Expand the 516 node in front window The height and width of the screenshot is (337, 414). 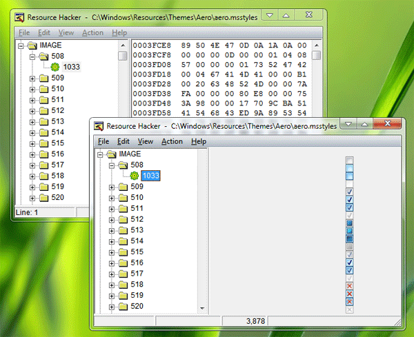click(x=112, y=263)
